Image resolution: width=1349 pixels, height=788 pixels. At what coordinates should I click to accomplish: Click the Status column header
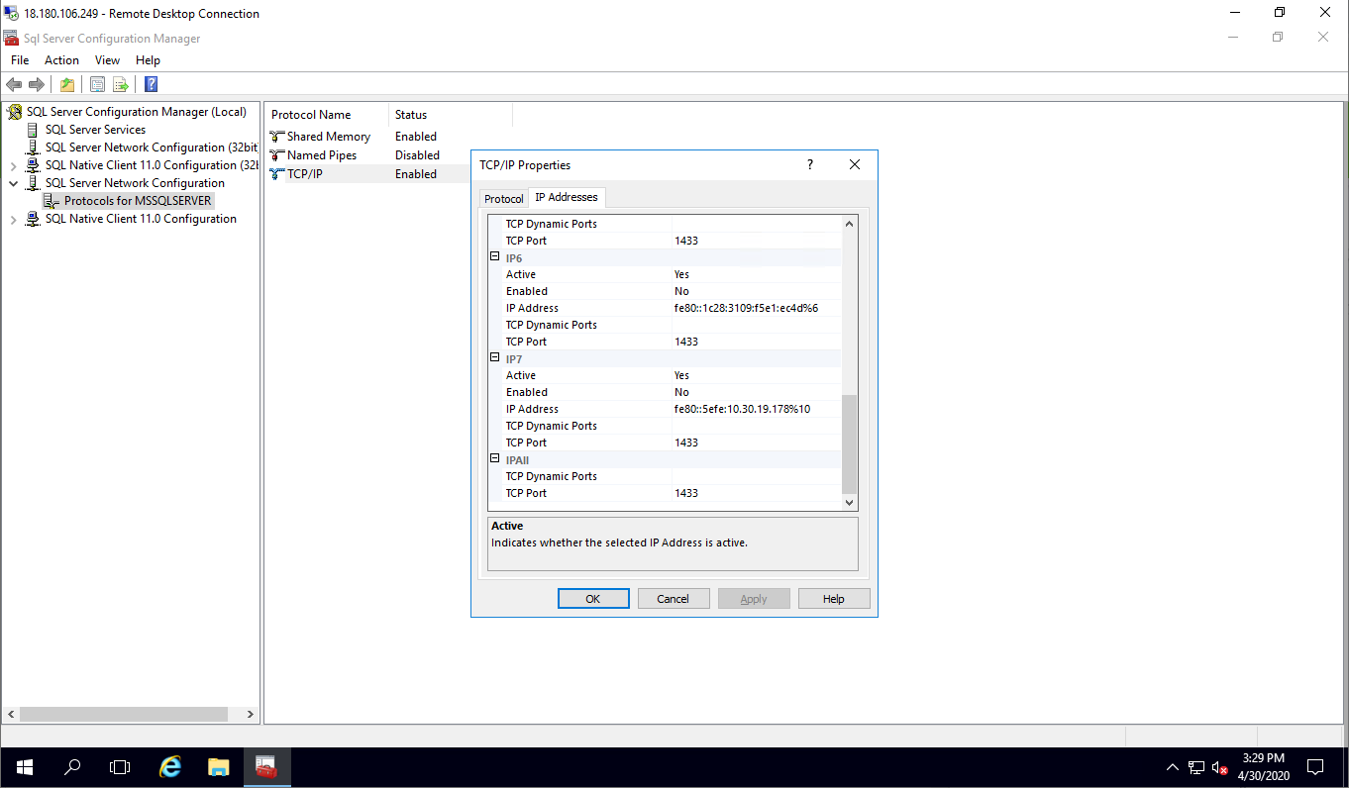(x=451, y=115)
